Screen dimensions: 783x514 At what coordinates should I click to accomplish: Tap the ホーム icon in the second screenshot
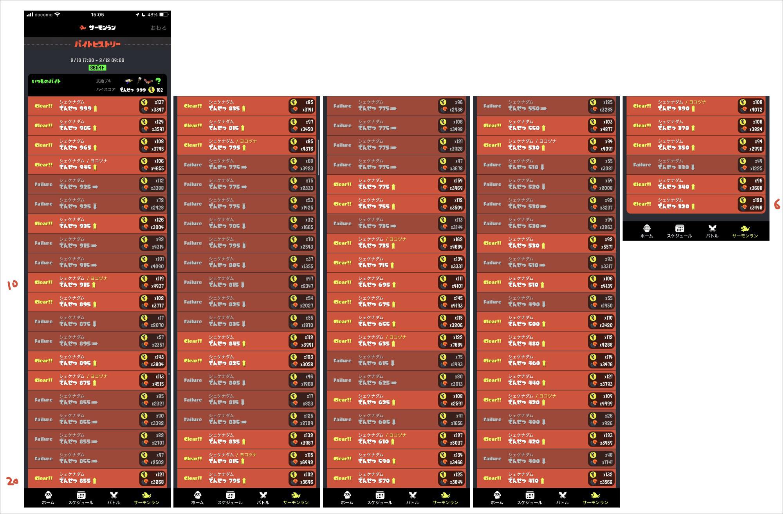tap(198, 495)
